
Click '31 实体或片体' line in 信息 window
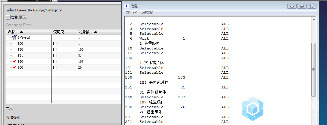pos(153,92)
